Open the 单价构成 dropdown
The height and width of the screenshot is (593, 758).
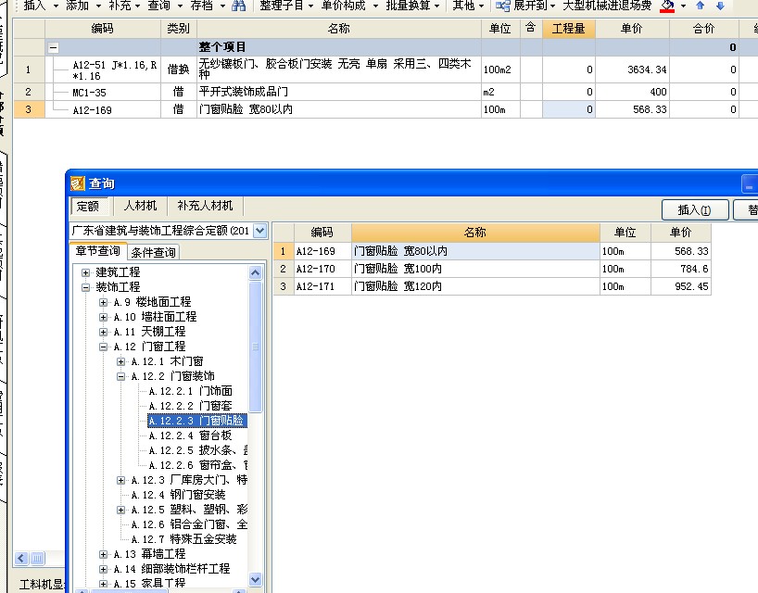[x=349, y=6]
